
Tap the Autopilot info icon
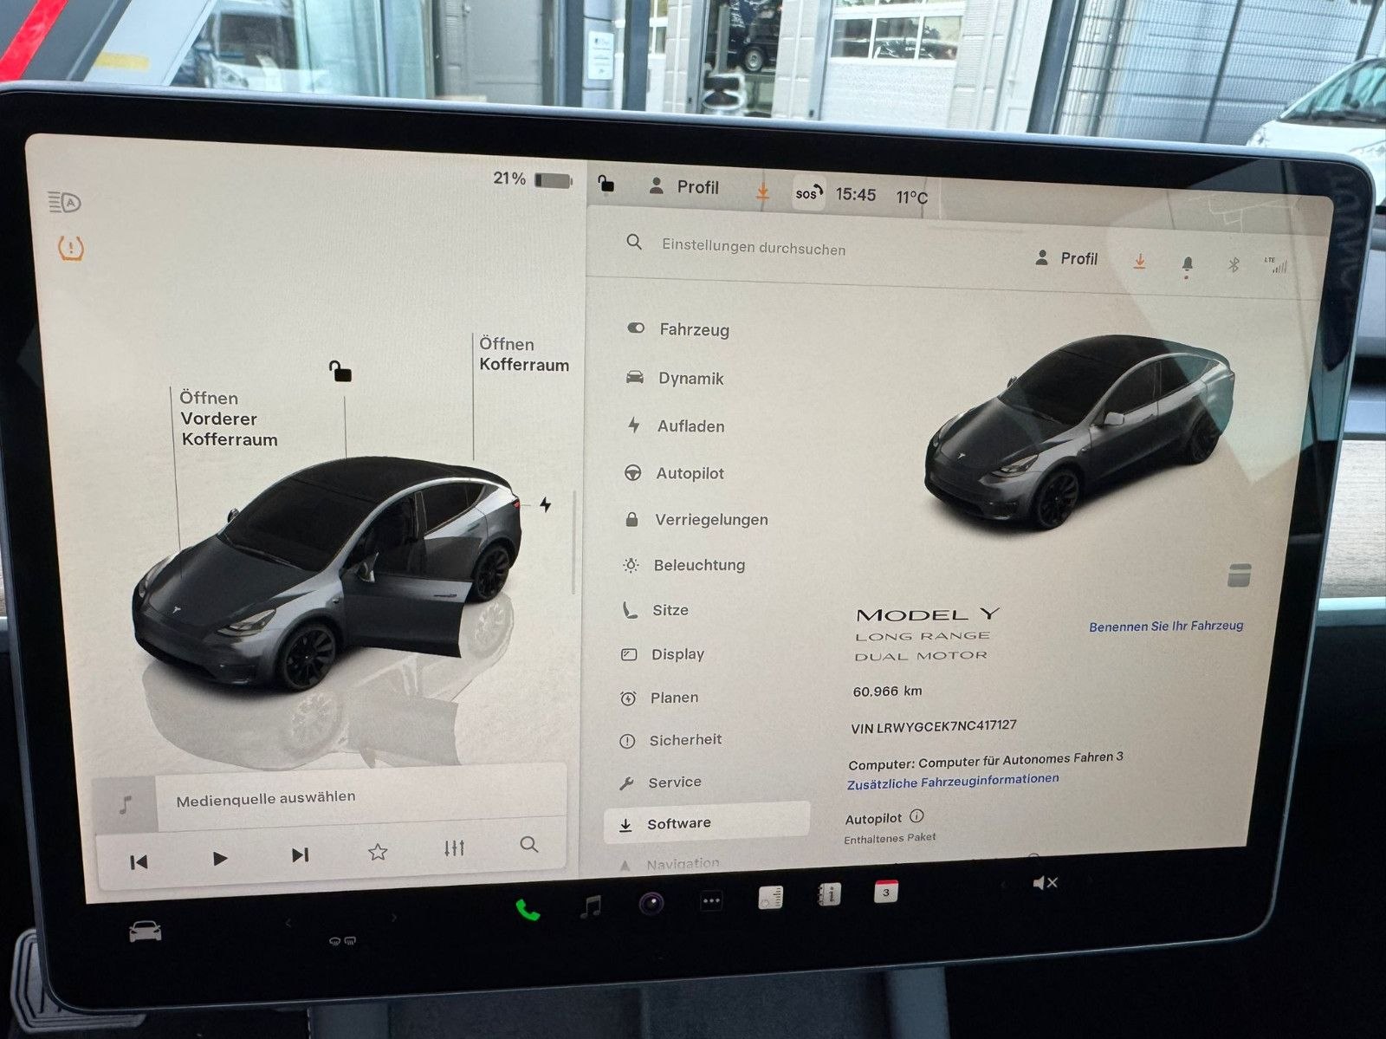coord(917,816)
